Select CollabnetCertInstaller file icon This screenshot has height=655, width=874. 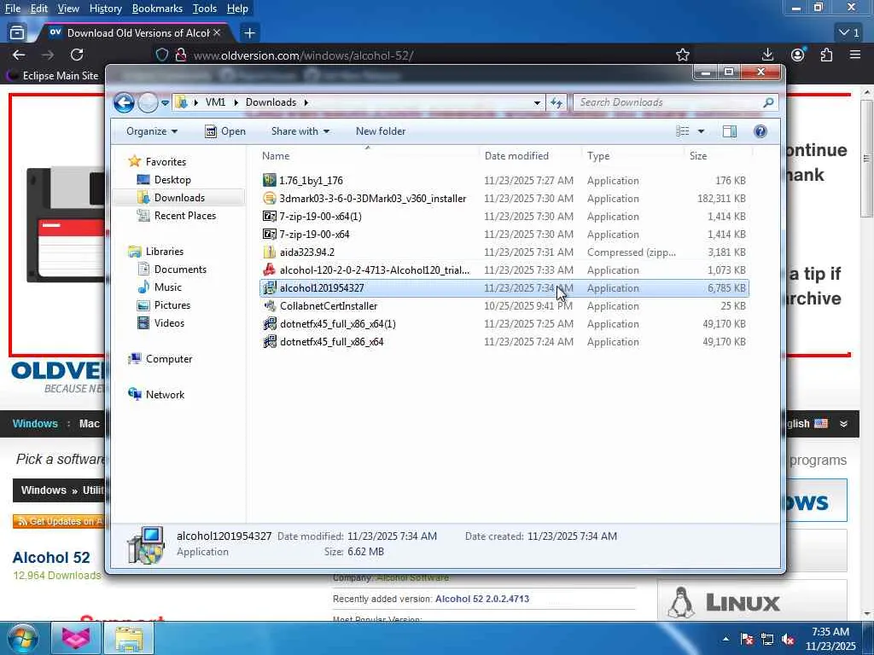pos(269,306)
